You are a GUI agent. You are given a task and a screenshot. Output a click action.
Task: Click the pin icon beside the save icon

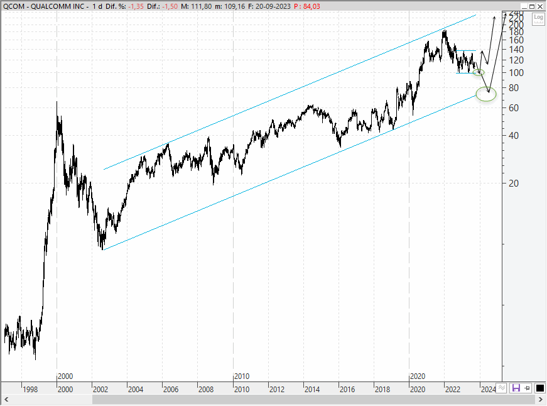(x=527, y=388)
